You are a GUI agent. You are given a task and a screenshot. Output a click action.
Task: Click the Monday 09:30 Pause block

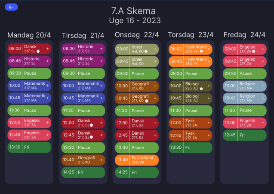(x=29, y=74)
